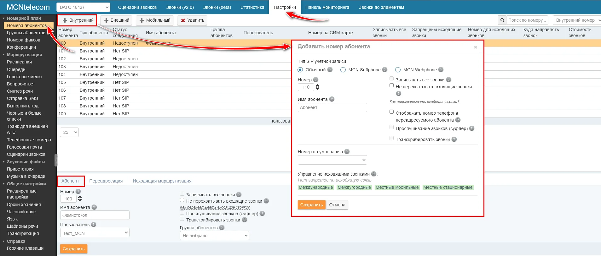Switch to Исходящая маршрутизация tab
Viewport: 601px width, 256px height.
pos(162,181)
